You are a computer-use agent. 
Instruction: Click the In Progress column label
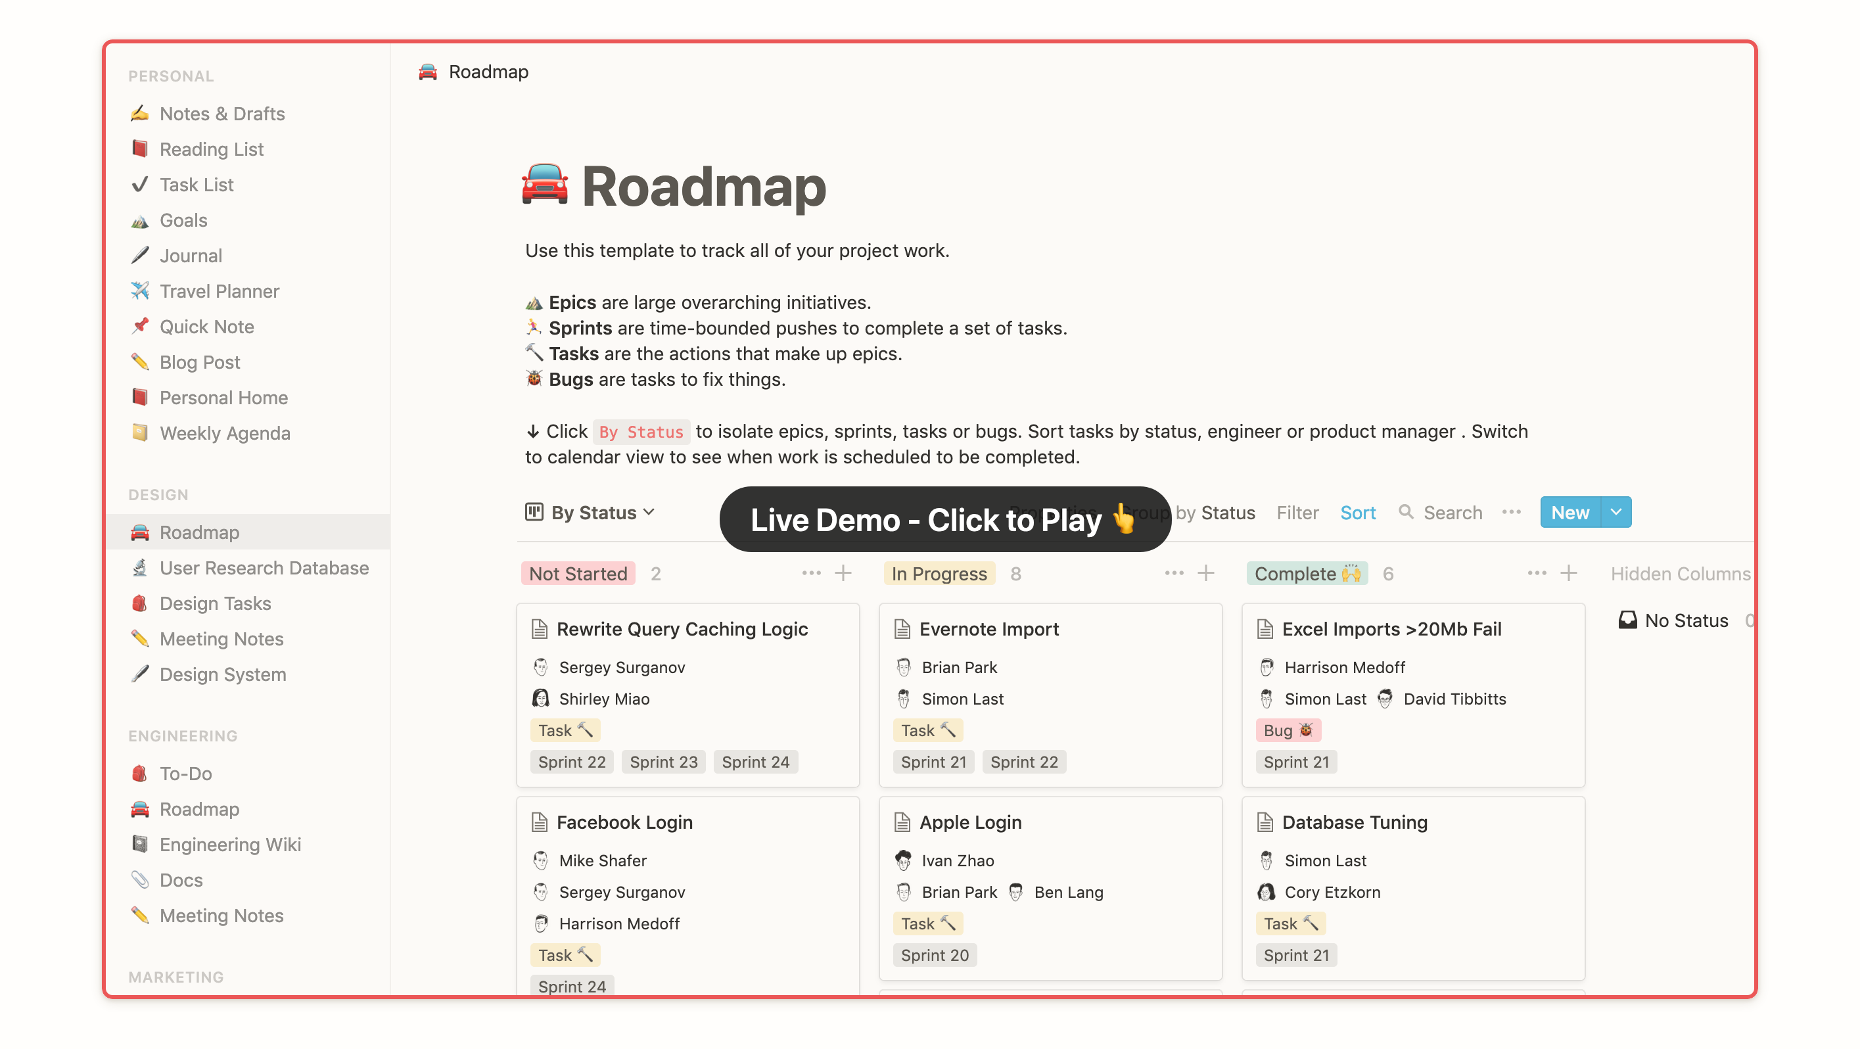click(x=939, y=573)
